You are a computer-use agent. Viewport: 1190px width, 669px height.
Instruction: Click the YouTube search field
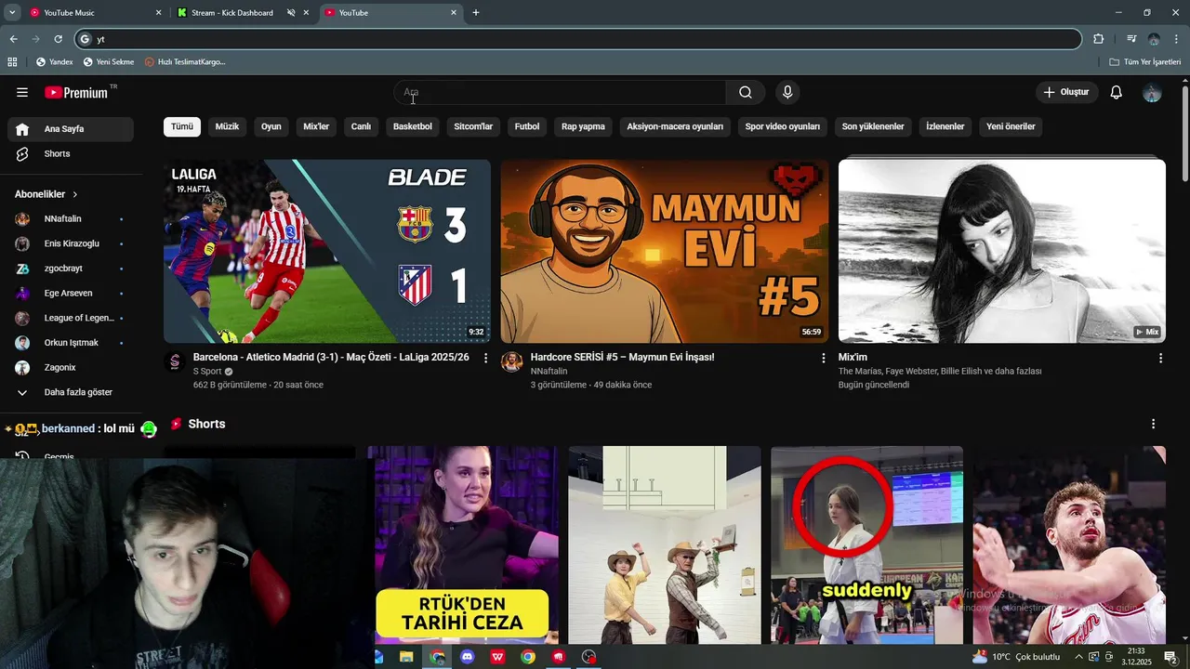tap(560, 92)
